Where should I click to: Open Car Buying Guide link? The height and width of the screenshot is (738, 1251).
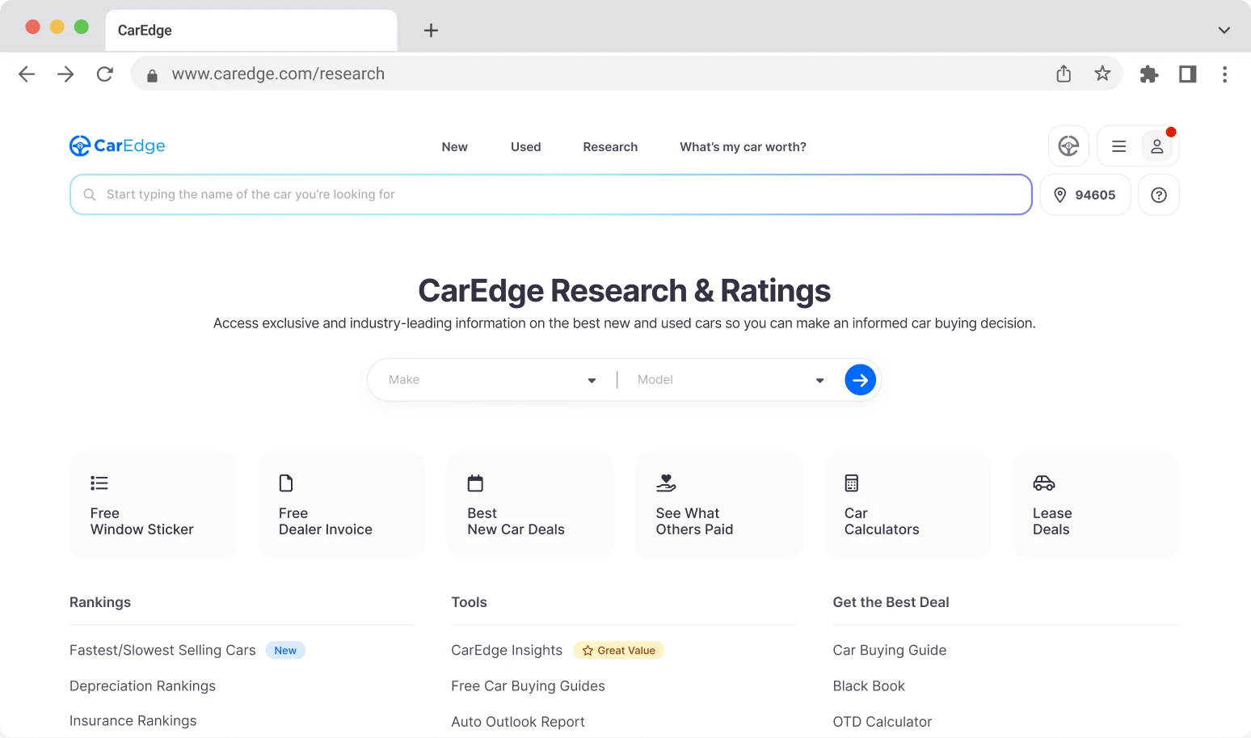[x=889, y=651]
